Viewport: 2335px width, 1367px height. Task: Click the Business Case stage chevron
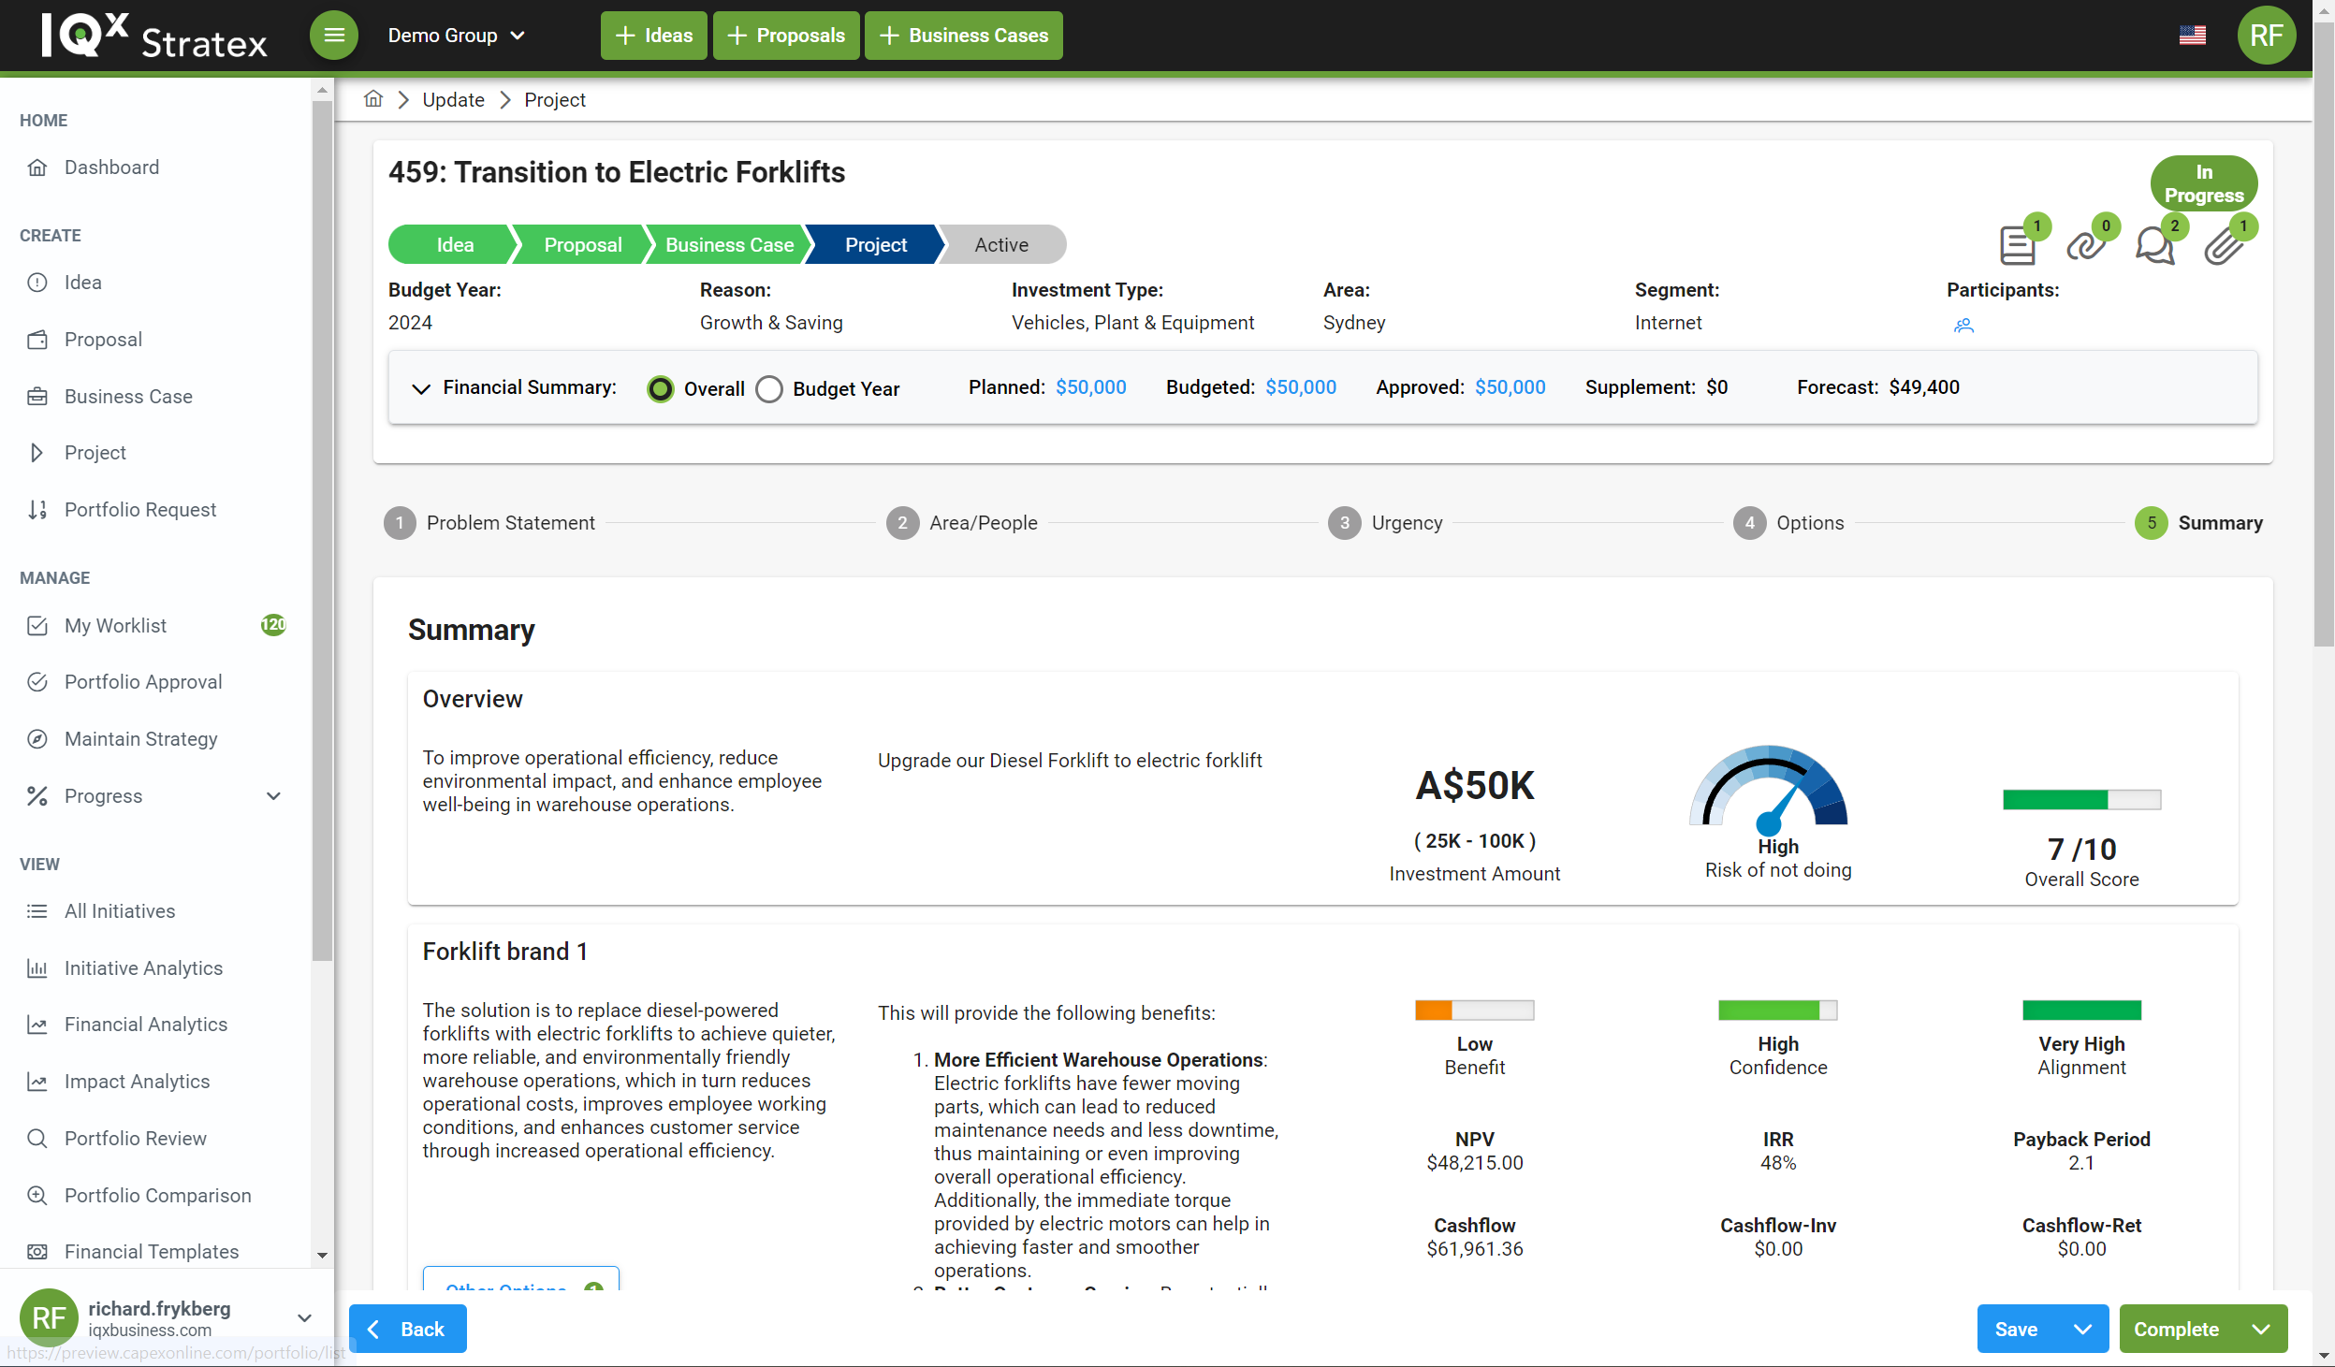[728, 245]
